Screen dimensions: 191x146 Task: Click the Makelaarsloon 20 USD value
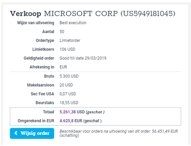(x=66, y=85)
